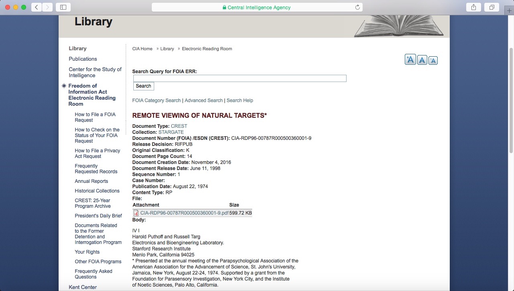Screen dimensions: 514x291
Task: Select the STARGATE collection link
Action: (x=171, y=132)
